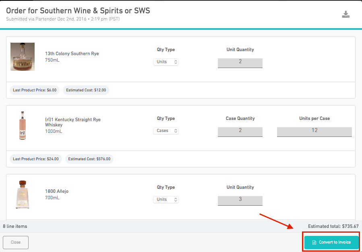Edit Case Quantity field for Kentucky Straight Rye

pos(240,132)
